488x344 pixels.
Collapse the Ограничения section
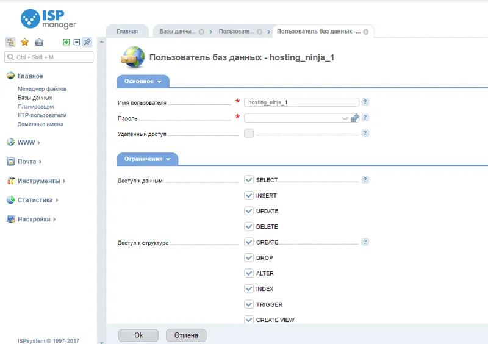[x=147, y=159]
